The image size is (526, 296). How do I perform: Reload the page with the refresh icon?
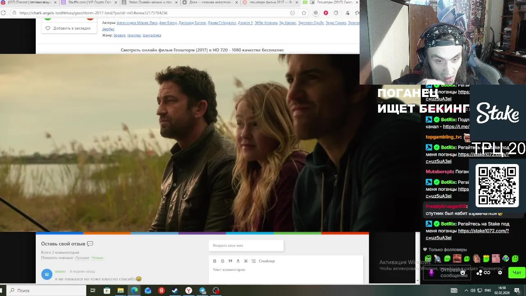click(x=3, y=13)
